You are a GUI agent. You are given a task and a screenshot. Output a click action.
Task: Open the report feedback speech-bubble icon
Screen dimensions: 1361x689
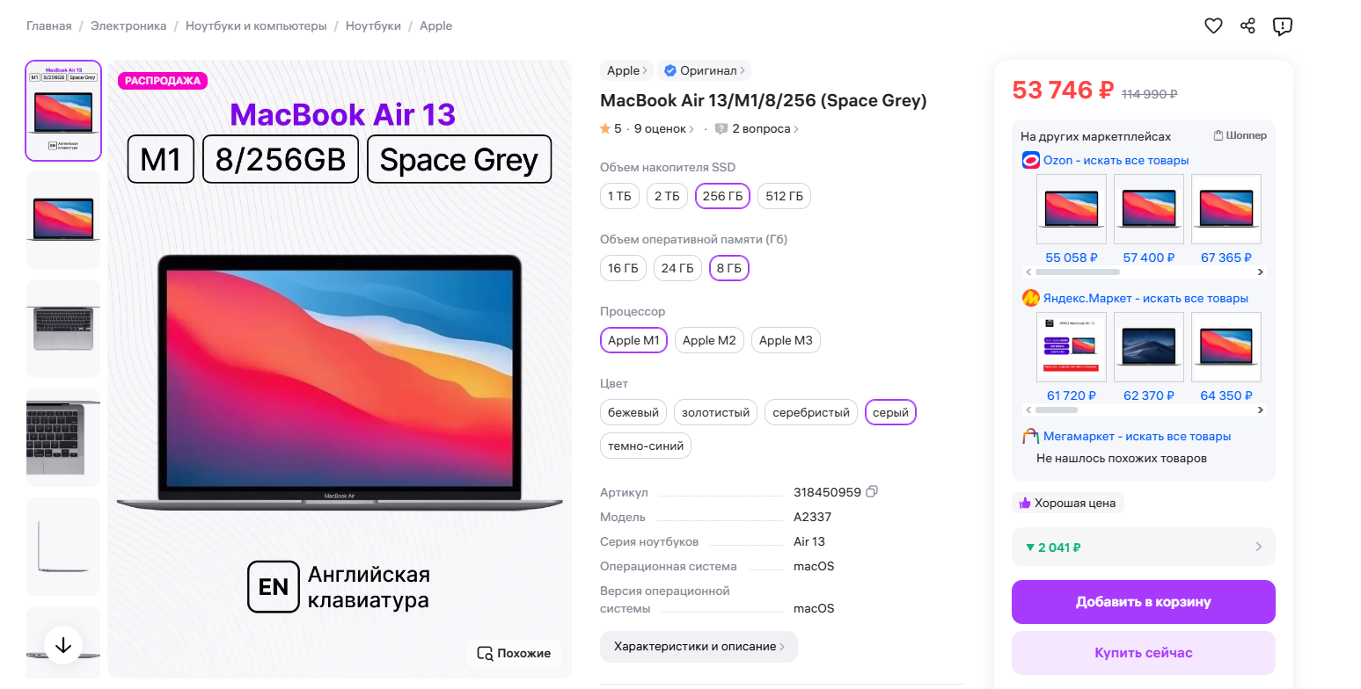[1283, 26]
